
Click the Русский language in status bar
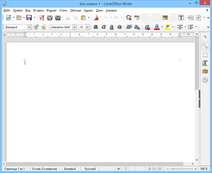pyautogui.click(x=90, y=169)
